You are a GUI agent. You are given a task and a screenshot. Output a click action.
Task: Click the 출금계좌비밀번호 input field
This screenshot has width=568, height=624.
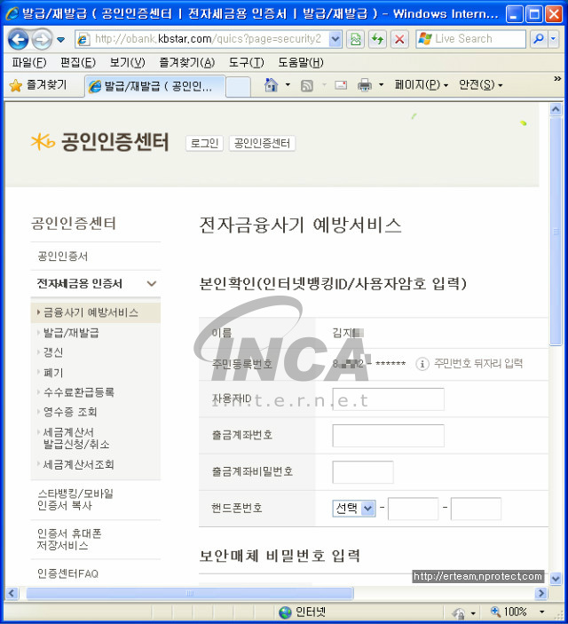point(363,472)
